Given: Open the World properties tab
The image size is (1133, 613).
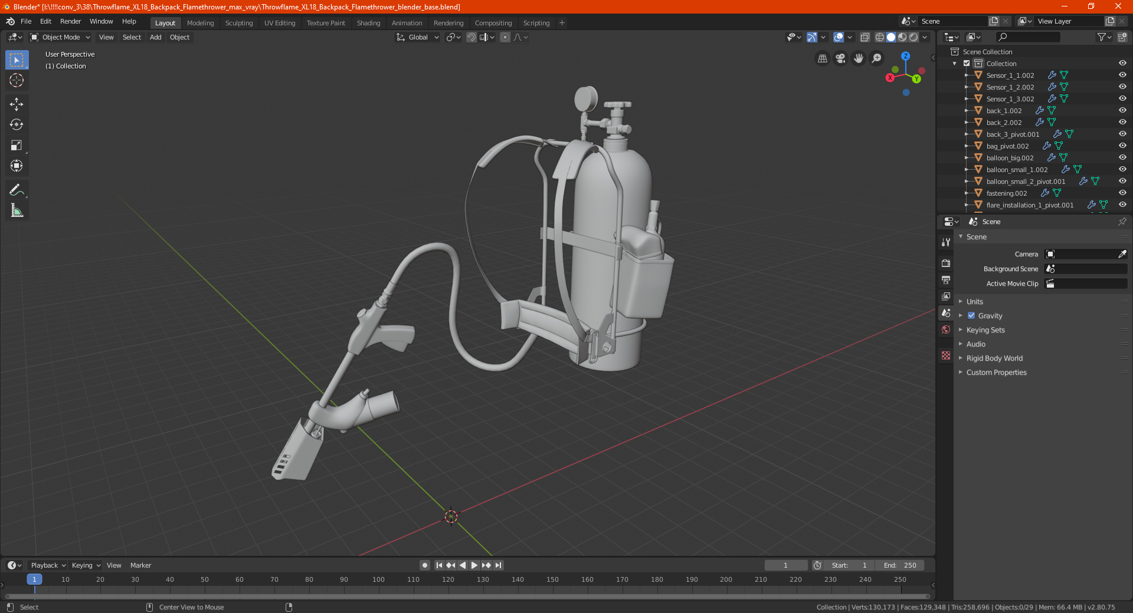Looking at the screenshot, I should coord(946,329).
